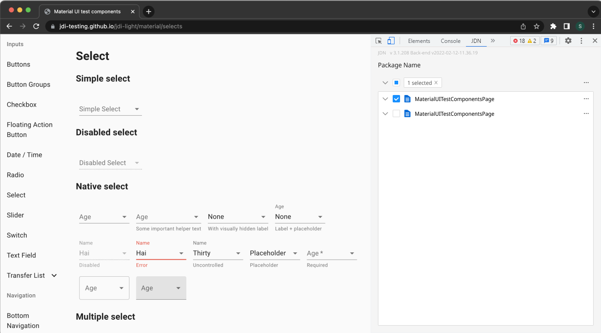The width and height of the screenshot is (601, 333).
Task: Switch to the Console tab
Action: pos(451,41)
